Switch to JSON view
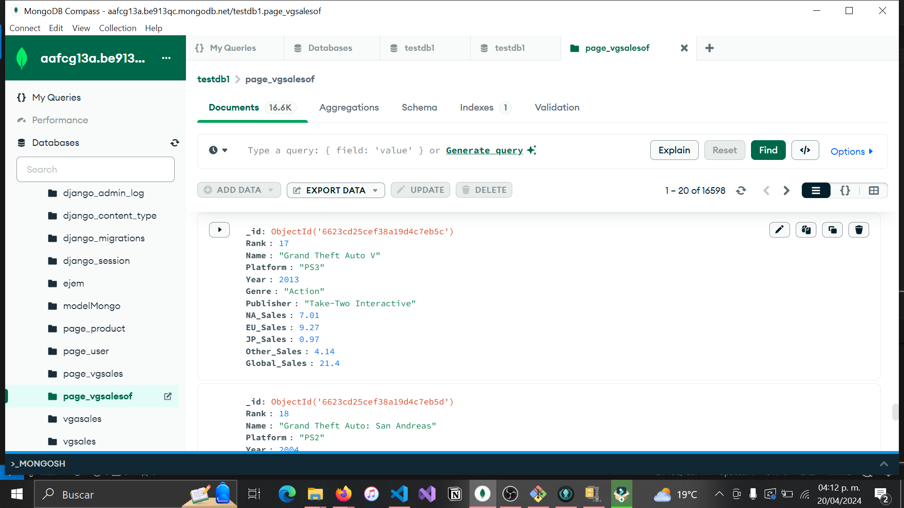This screenshot has height=508, width=904. click(845, 190)
